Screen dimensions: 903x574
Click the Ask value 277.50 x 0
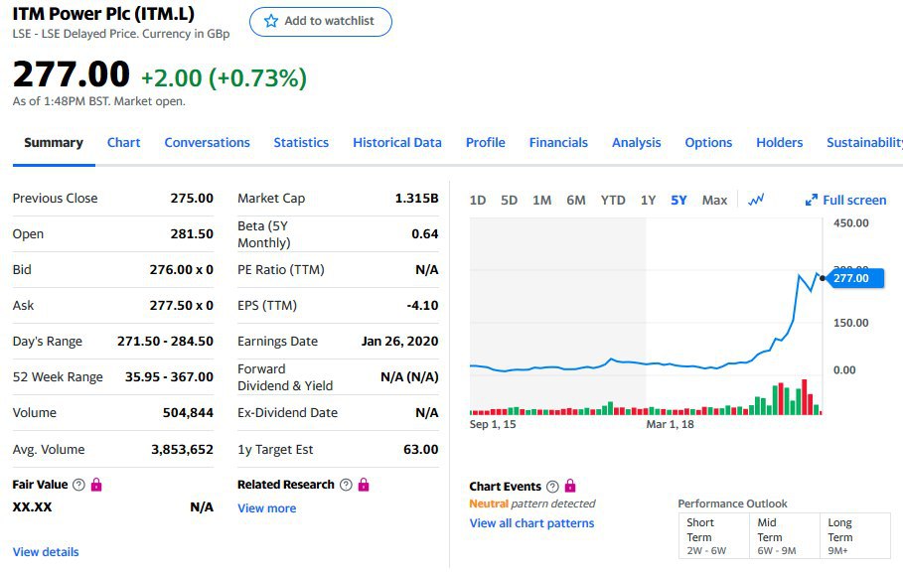pyautogui.click(x=182, y=305)
